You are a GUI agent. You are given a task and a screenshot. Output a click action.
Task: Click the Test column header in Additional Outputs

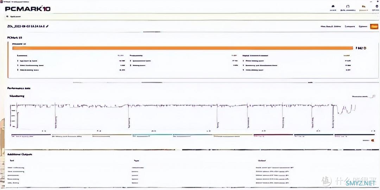click(x=12, y=160)
